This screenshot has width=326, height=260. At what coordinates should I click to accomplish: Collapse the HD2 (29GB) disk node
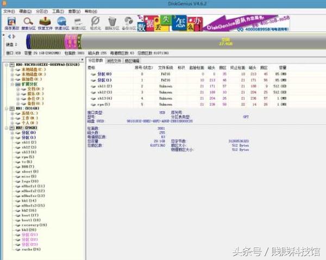pyautogui.click(x=7, y=128)
